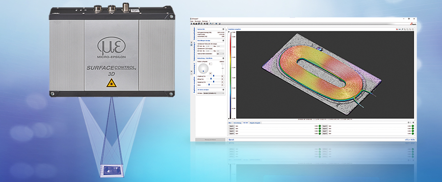Click the red icon above the 3D view
This screenshot has height=182, width=442.
pyautogui.click(x=397, y=30)
